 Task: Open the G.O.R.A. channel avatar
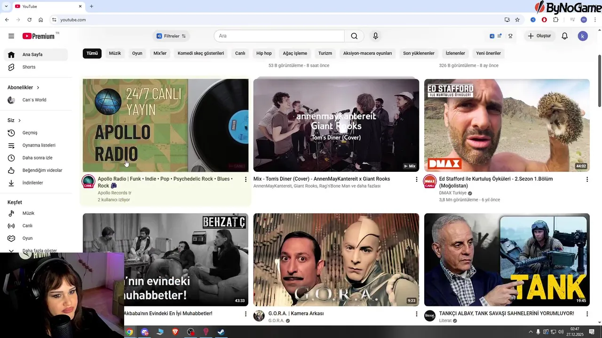259,315
